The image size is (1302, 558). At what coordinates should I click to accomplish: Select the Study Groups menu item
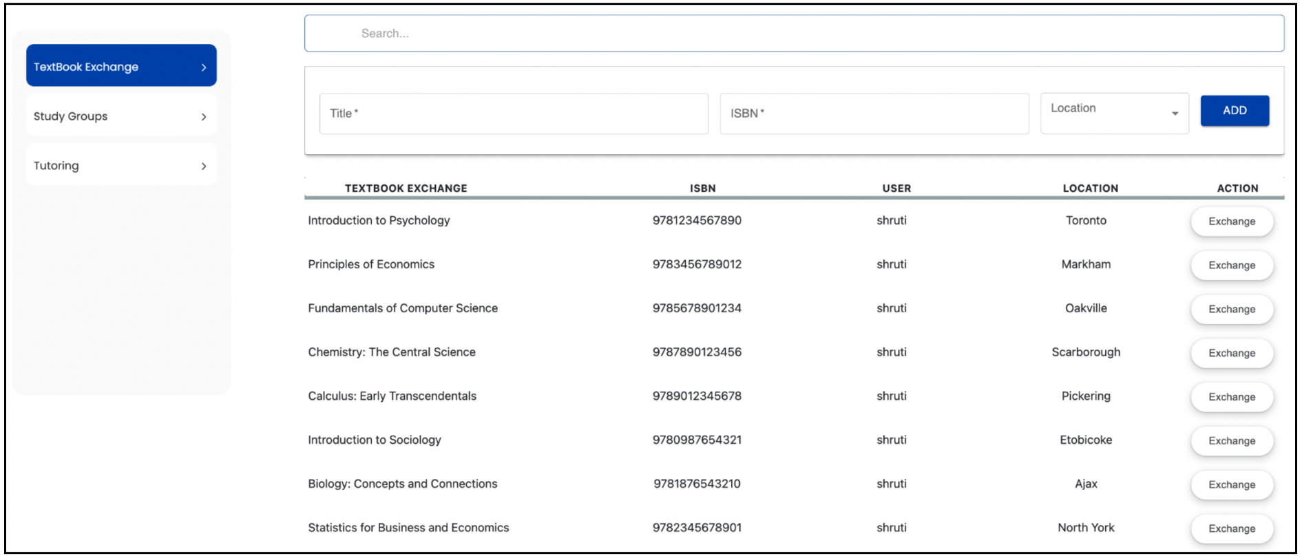pyautogui.click(x=121, y=116)
